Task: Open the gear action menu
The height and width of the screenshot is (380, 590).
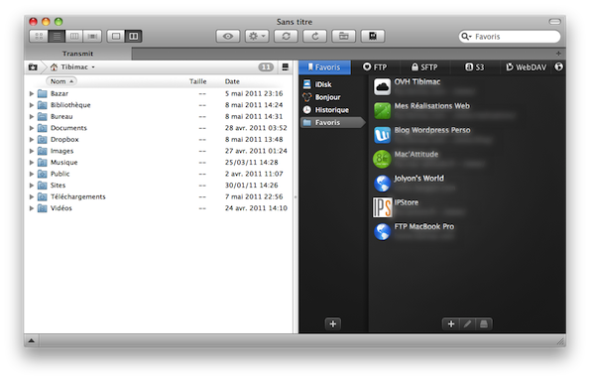Action: click(257, 36)
